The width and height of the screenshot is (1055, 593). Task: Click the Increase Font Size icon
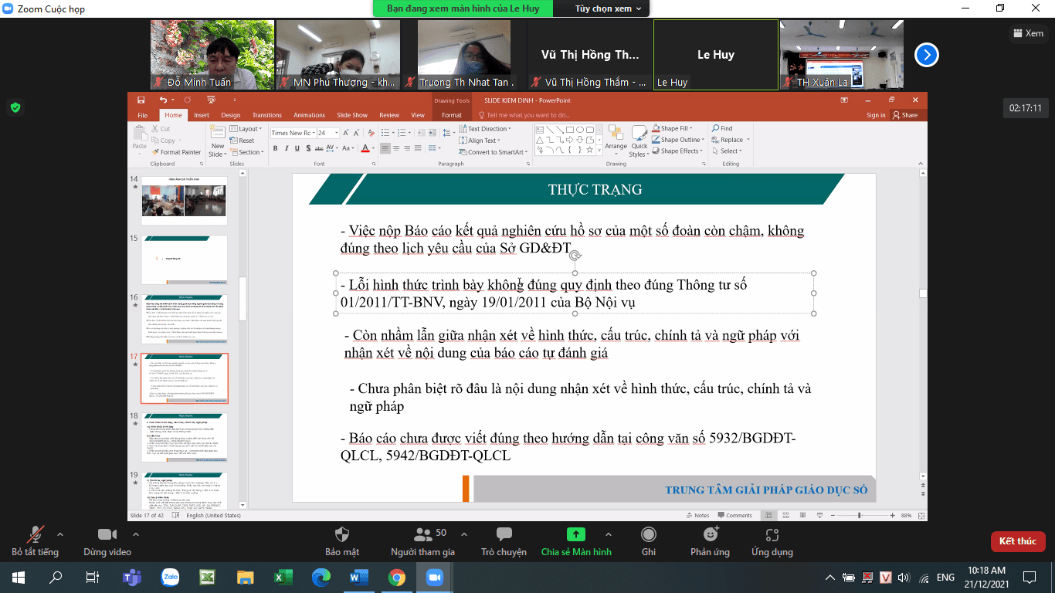pos(346,132)
